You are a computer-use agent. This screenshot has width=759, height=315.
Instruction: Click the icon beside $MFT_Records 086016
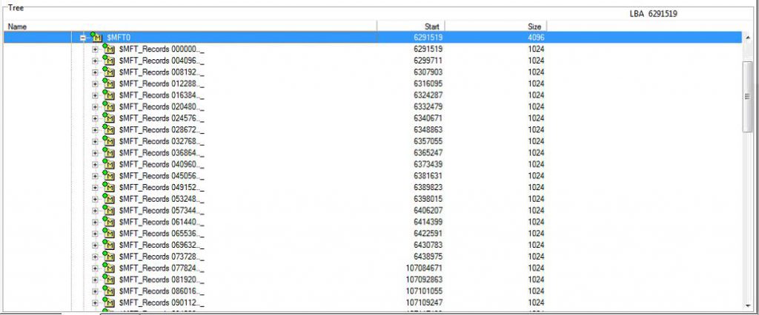[x=108, y=291]
